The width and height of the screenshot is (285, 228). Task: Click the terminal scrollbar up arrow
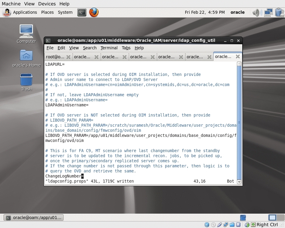[239, 64]
